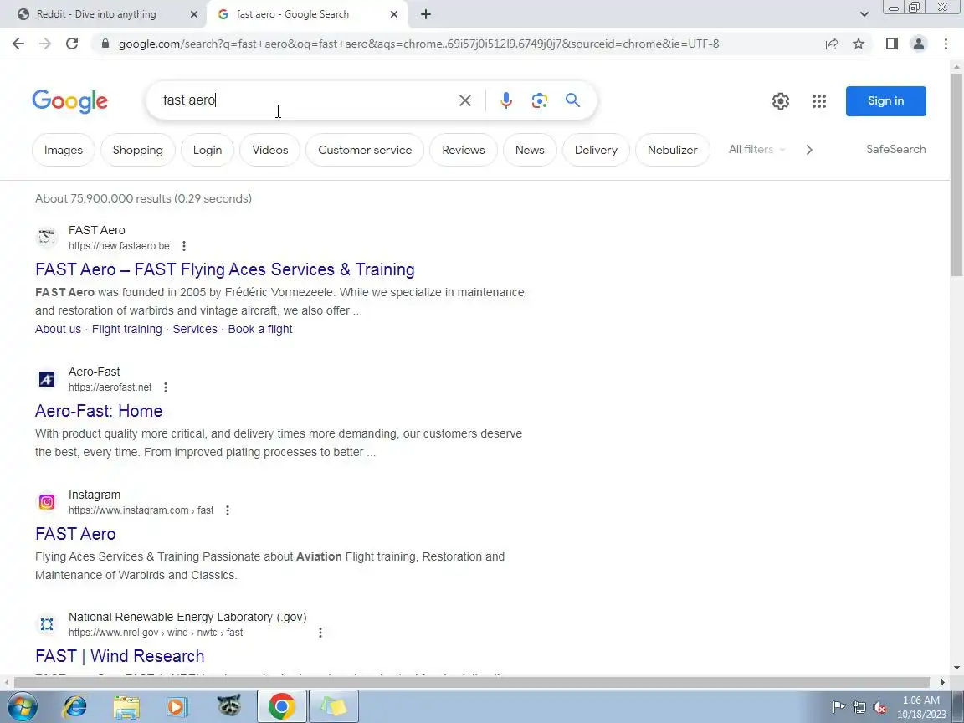Screen dimensions: 964x723
Task: Open the taskbar clock showing 1:06 AM
Action: click(921, 707)
